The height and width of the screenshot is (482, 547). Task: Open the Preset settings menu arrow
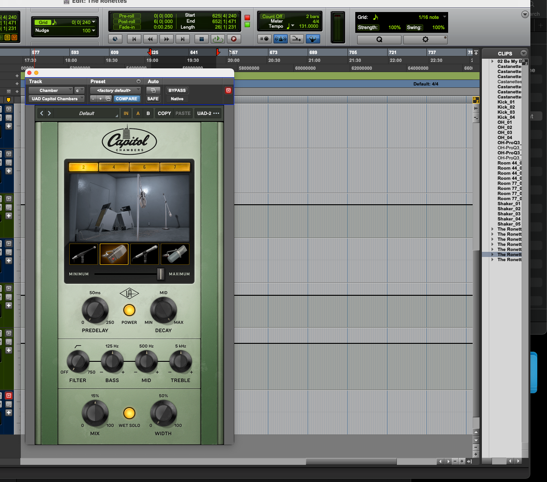pyautogui.click(x=139, y=81)
